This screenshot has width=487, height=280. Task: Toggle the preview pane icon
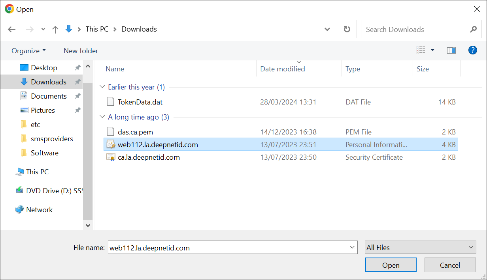click(x=451, y=50)
